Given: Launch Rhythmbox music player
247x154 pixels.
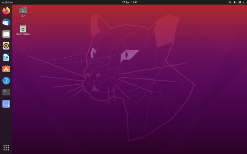Looking at the screenshot, I should click(6, 46).
